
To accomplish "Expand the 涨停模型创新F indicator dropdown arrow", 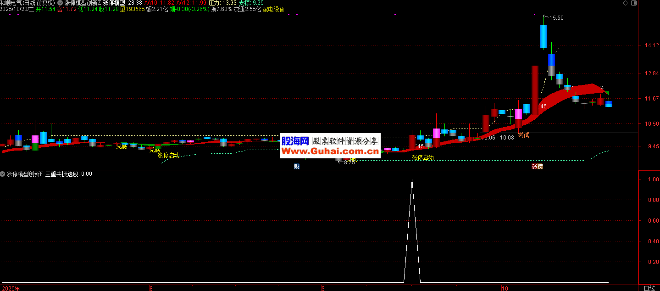I will pos(3,174).
